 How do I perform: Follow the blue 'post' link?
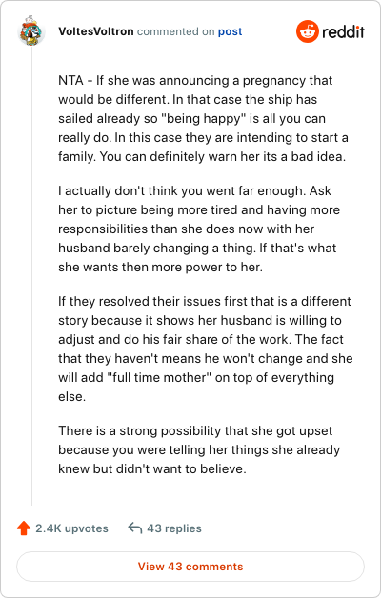[x=230, y=31]
